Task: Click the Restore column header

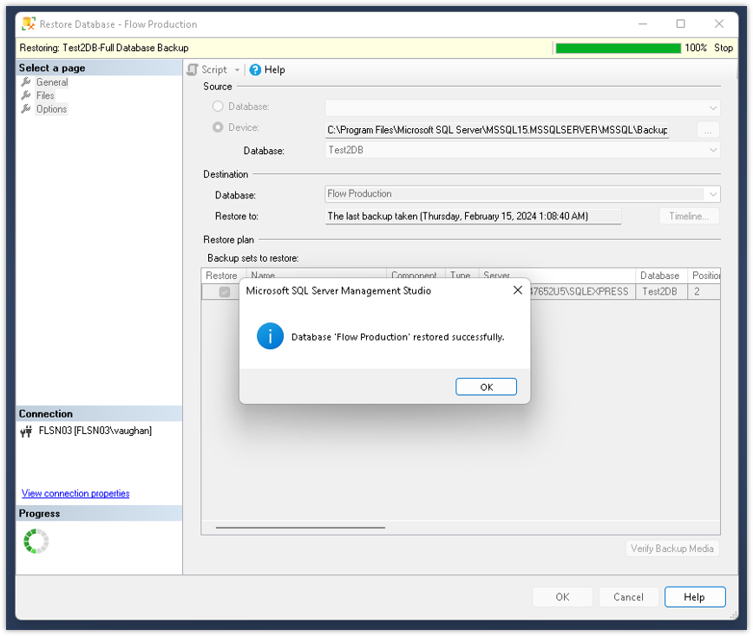Action: point(221,276)
